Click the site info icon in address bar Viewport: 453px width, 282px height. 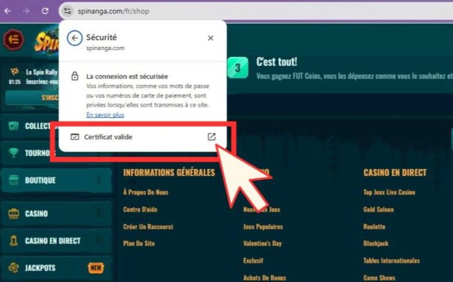pyautogui.click(x=67, y=11)
